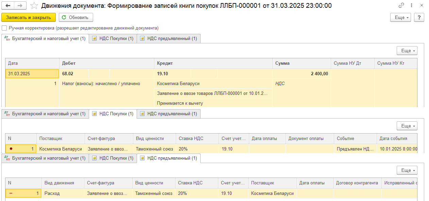
Task: Click italic НДС text under Сумма
Action: tap(280, 83)
